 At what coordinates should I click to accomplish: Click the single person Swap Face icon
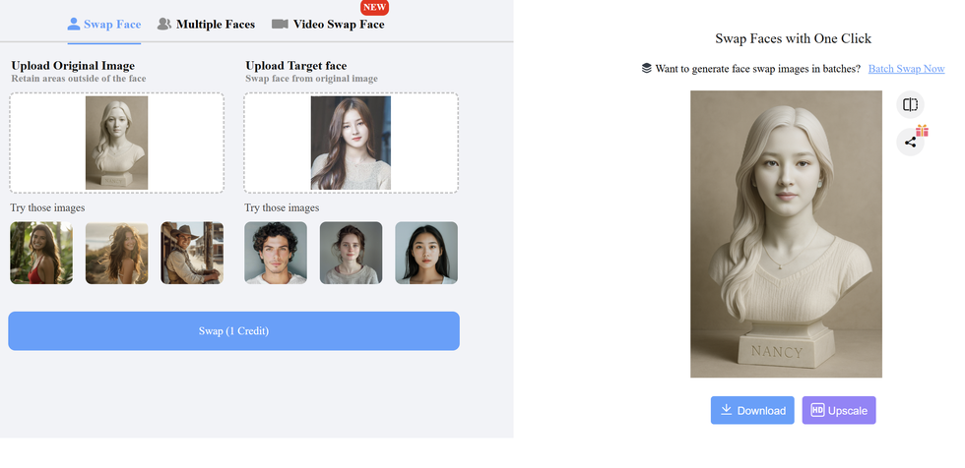(x=74, y=24)
